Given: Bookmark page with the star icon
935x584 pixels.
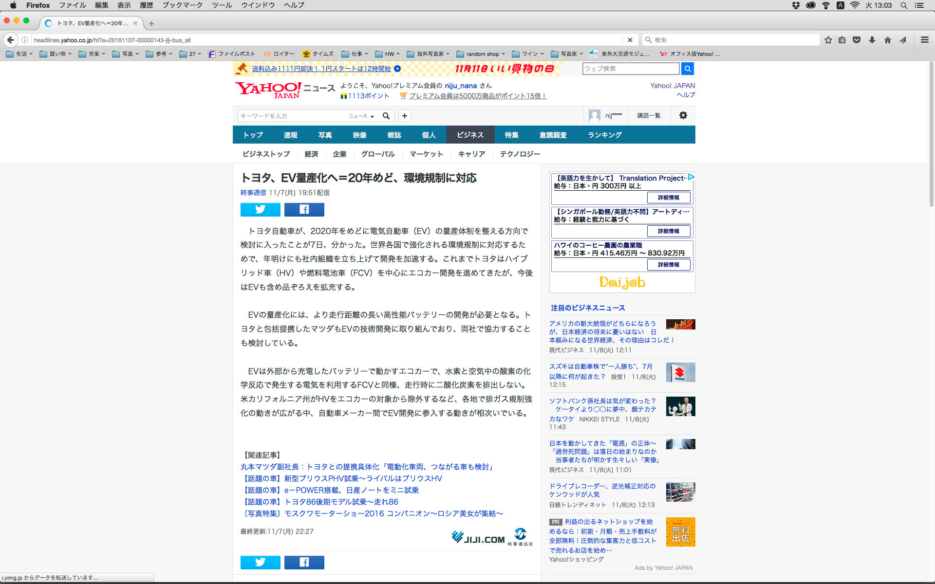Looking at the screenshot, I should coord(828,40).
